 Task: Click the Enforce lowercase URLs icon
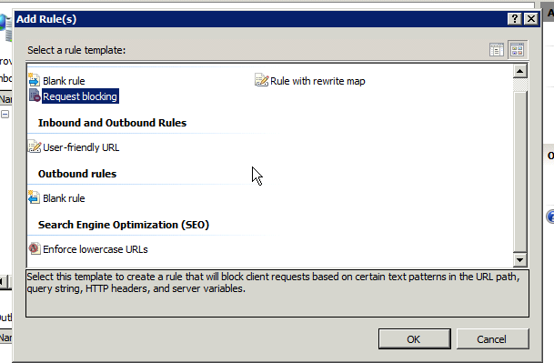click(x=35, y=248)
